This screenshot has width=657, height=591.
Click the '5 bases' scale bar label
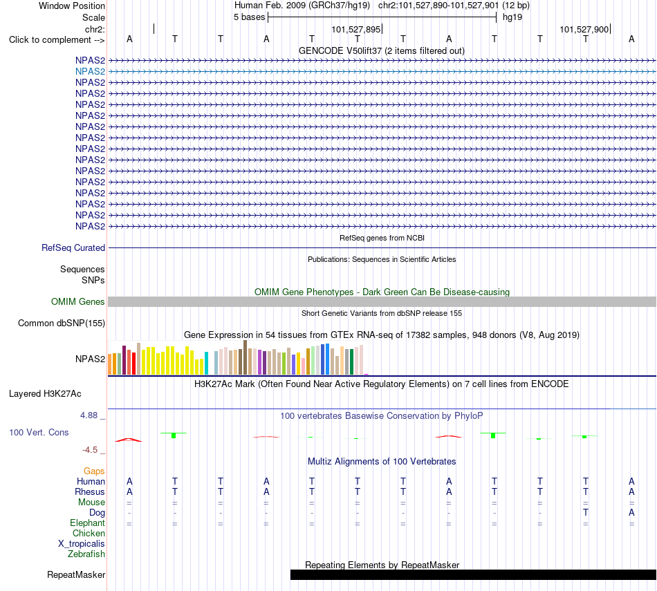[249, 17]
